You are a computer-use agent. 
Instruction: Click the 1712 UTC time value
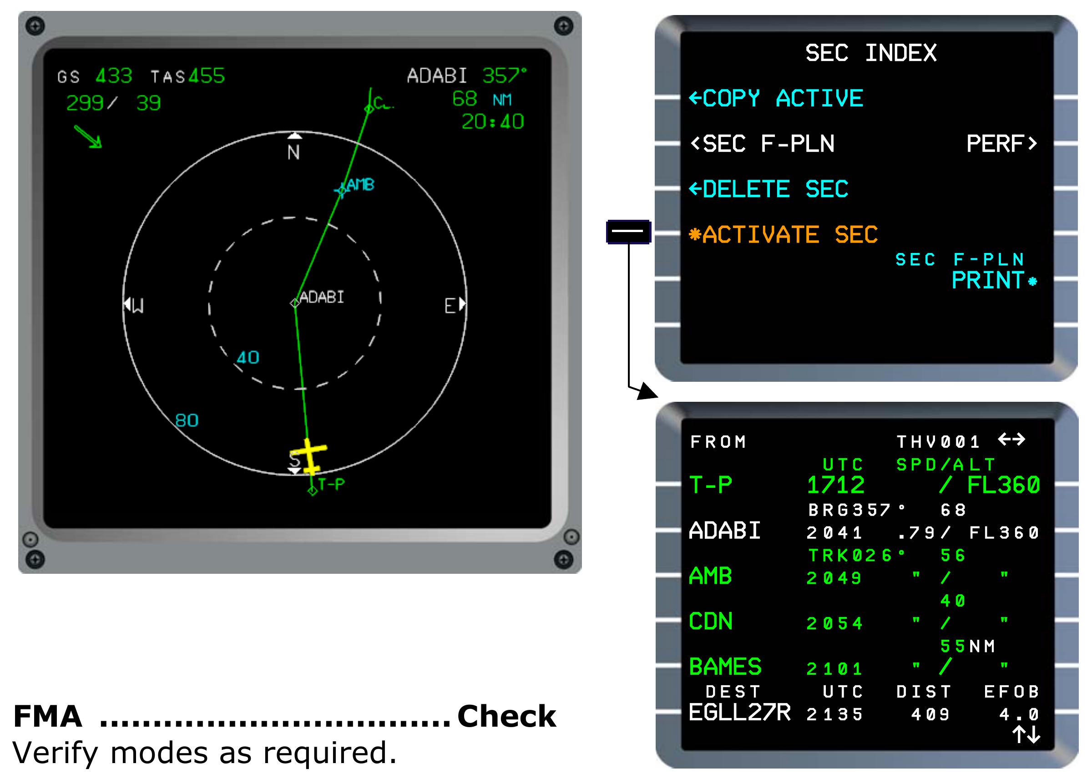pyautogui.click(x=835, y=485)
